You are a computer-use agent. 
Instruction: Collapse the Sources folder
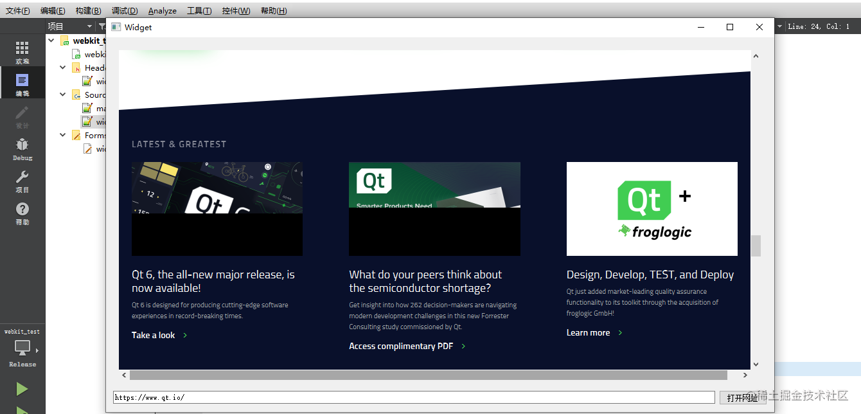point(63,94)
